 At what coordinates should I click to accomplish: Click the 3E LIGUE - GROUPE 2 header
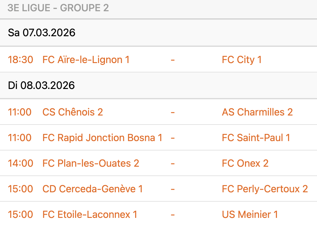[x=58, y=8]
